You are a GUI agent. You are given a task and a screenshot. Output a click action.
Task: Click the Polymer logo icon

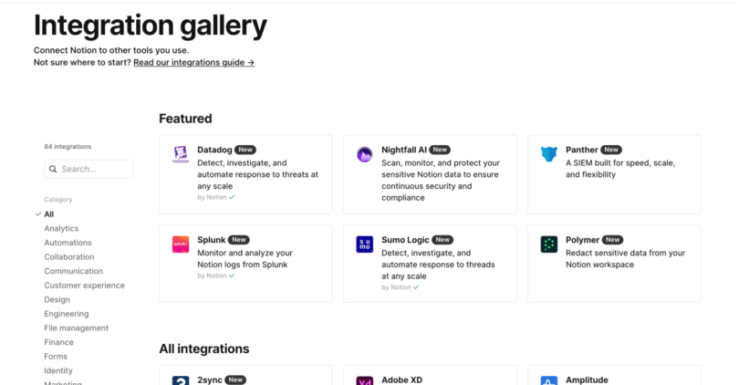coord(548,245)
